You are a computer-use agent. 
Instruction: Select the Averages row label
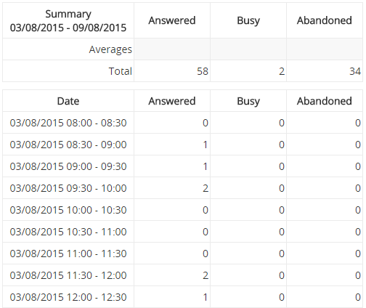(x=110, y=49)
